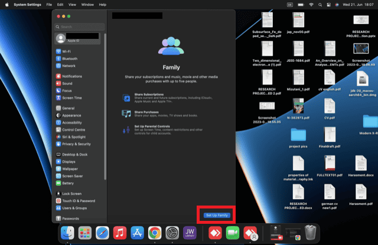Open Notifications settings pane
The image size is (378, 245).
click(72, 77)
